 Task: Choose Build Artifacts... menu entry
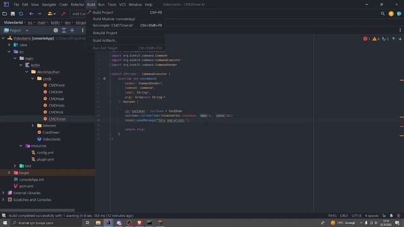coord(126,40)
